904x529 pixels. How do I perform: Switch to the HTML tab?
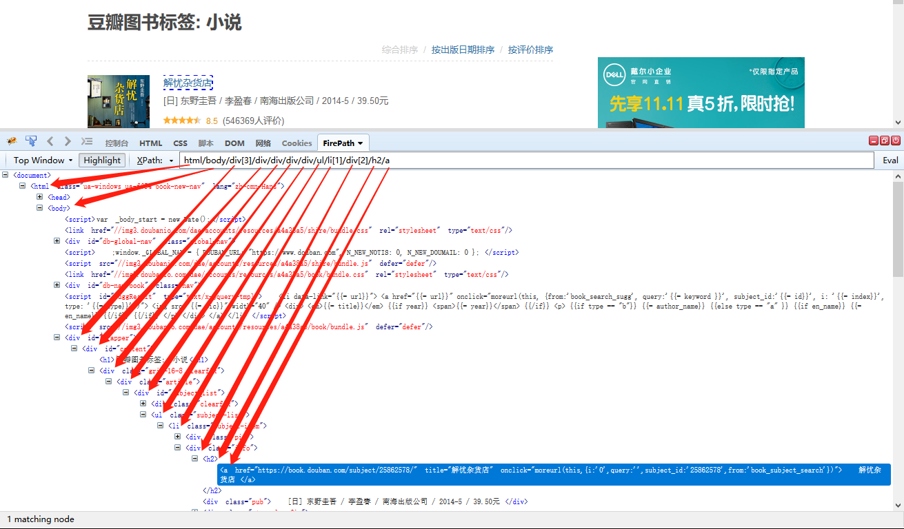pos(151,143)
